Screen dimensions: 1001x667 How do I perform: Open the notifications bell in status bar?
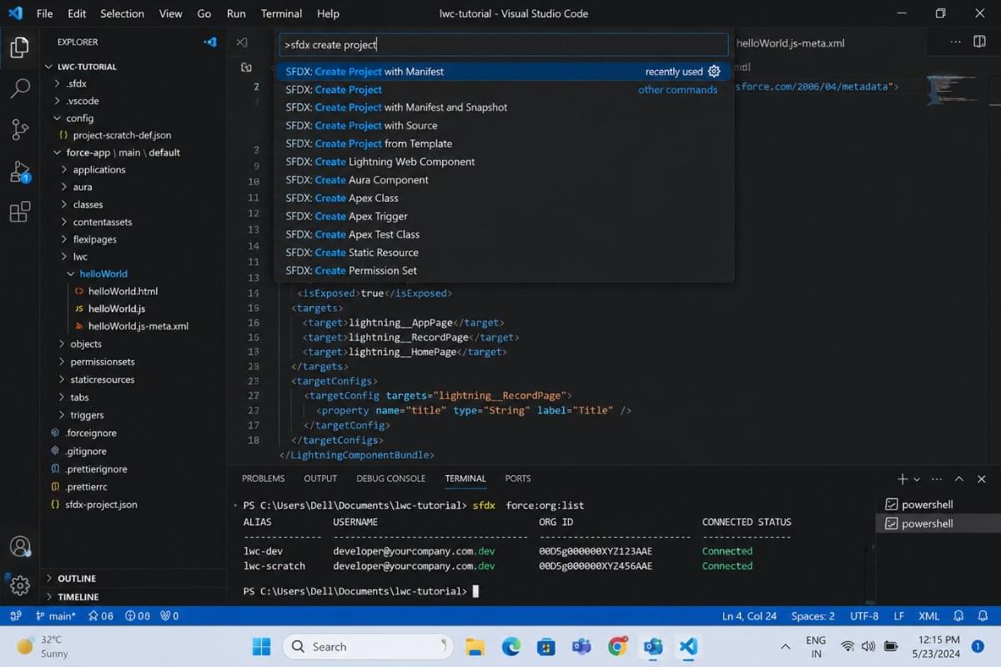tap(983, 616)
